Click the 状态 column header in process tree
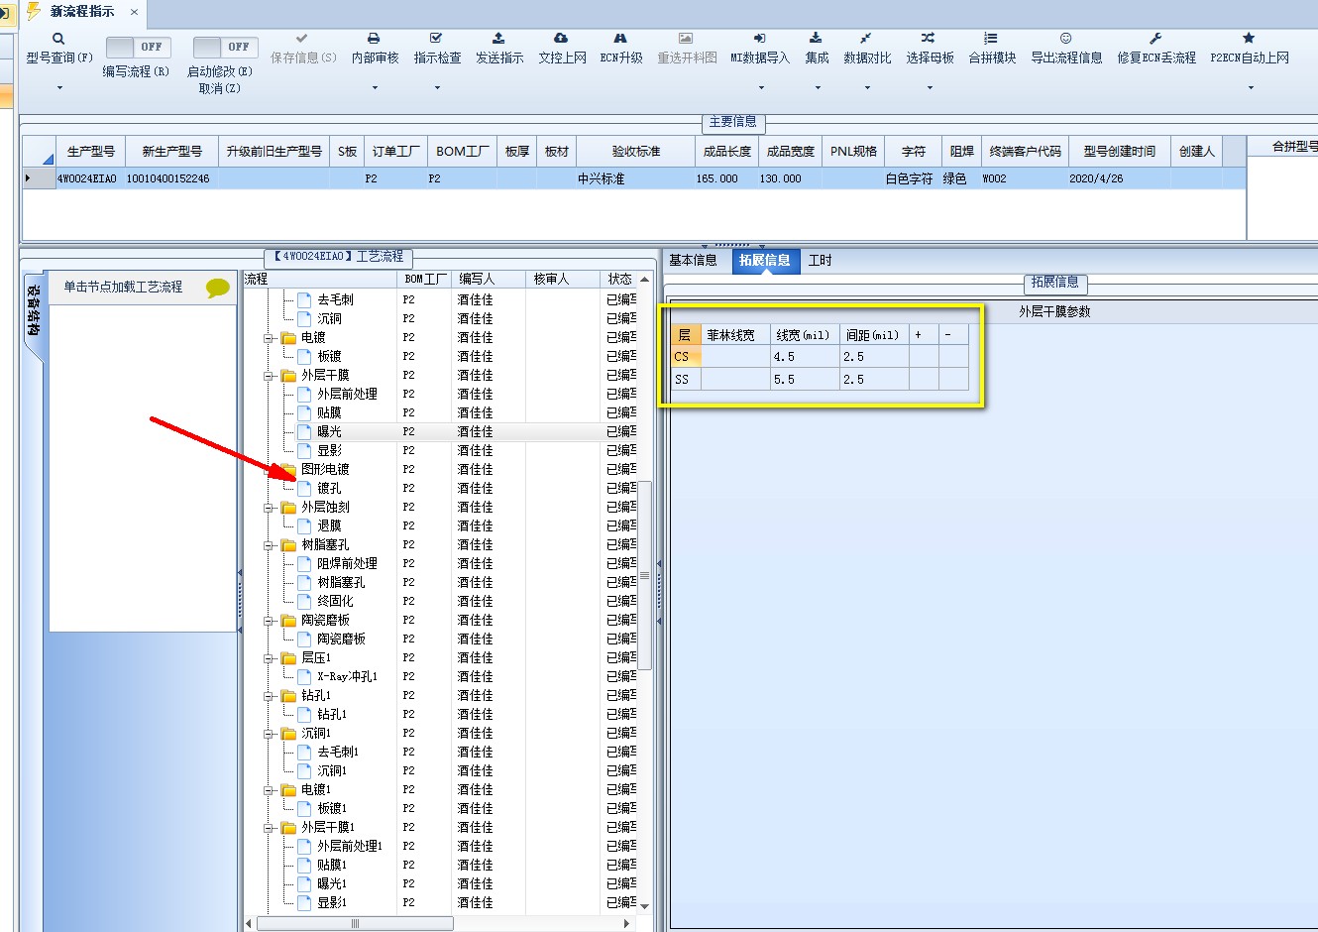This screenshot has height=932, width=1318. click(620, 280)
